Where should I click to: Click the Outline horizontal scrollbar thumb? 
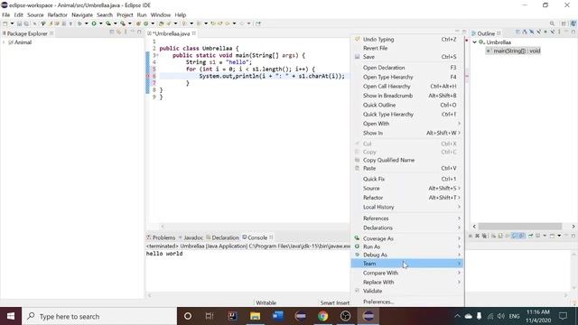(520, 226)
